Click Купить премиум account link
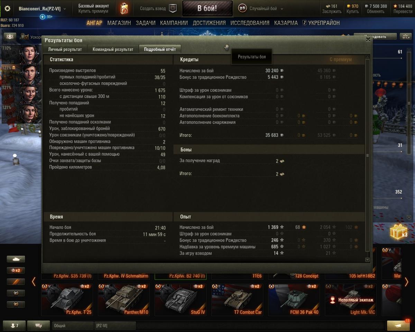 93,11
